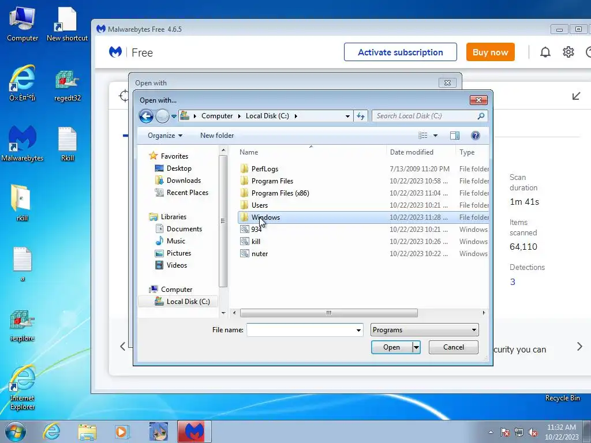Open Malwarebytes notifications bell

tap(545, 52)
